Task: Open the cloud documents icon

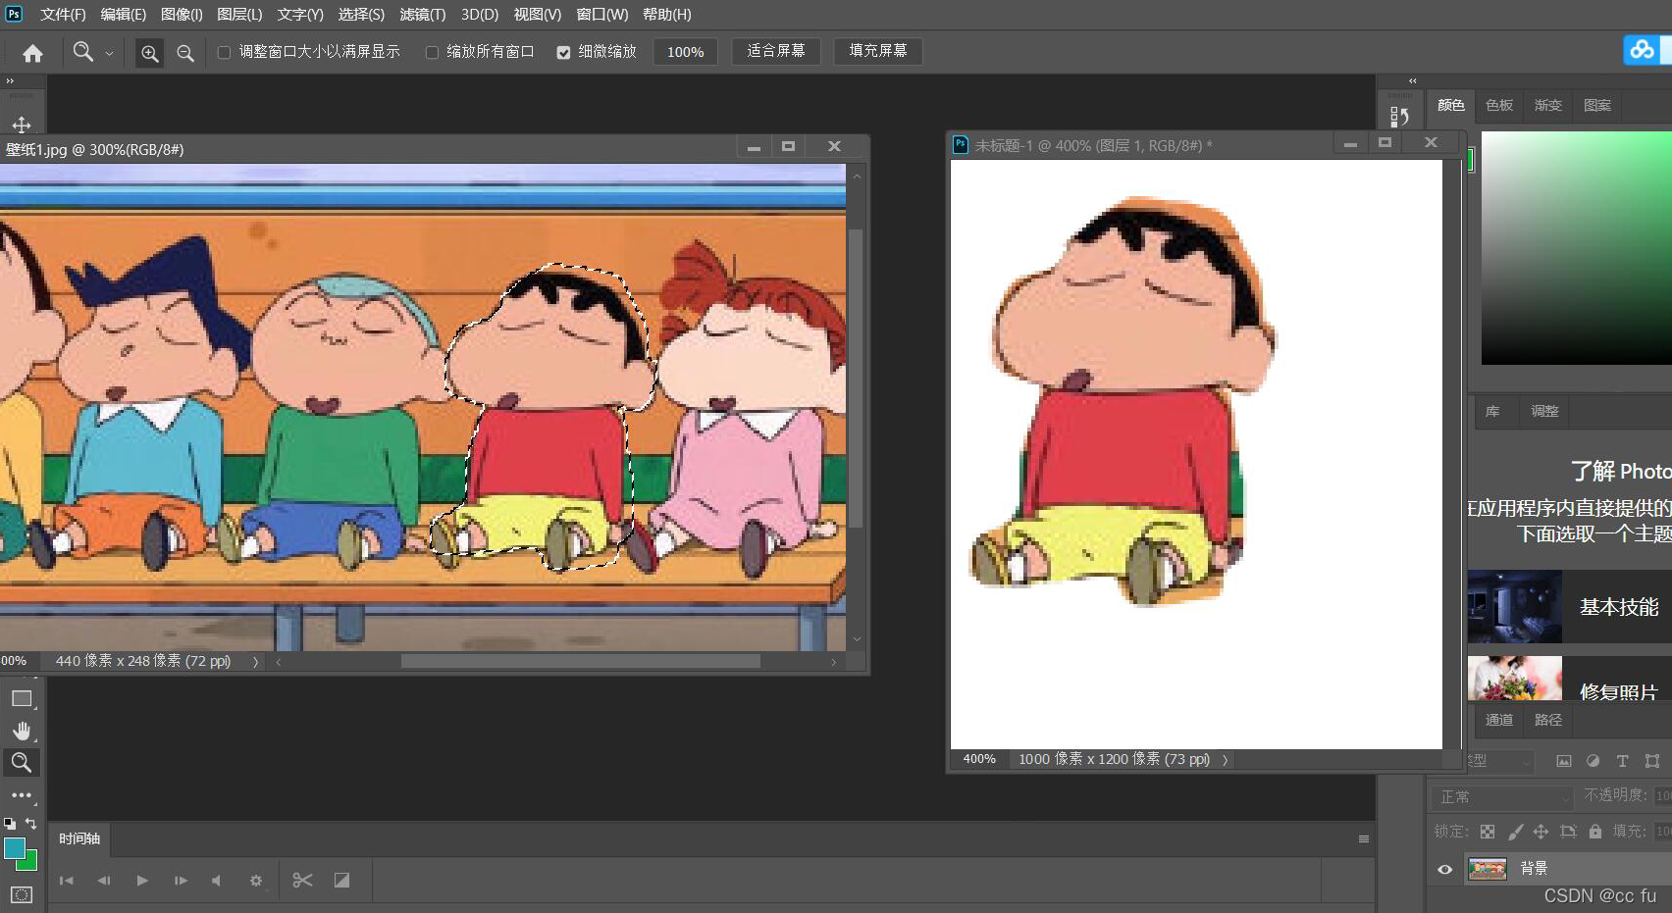Action: pyautogui.click(x=1643, y=50)
